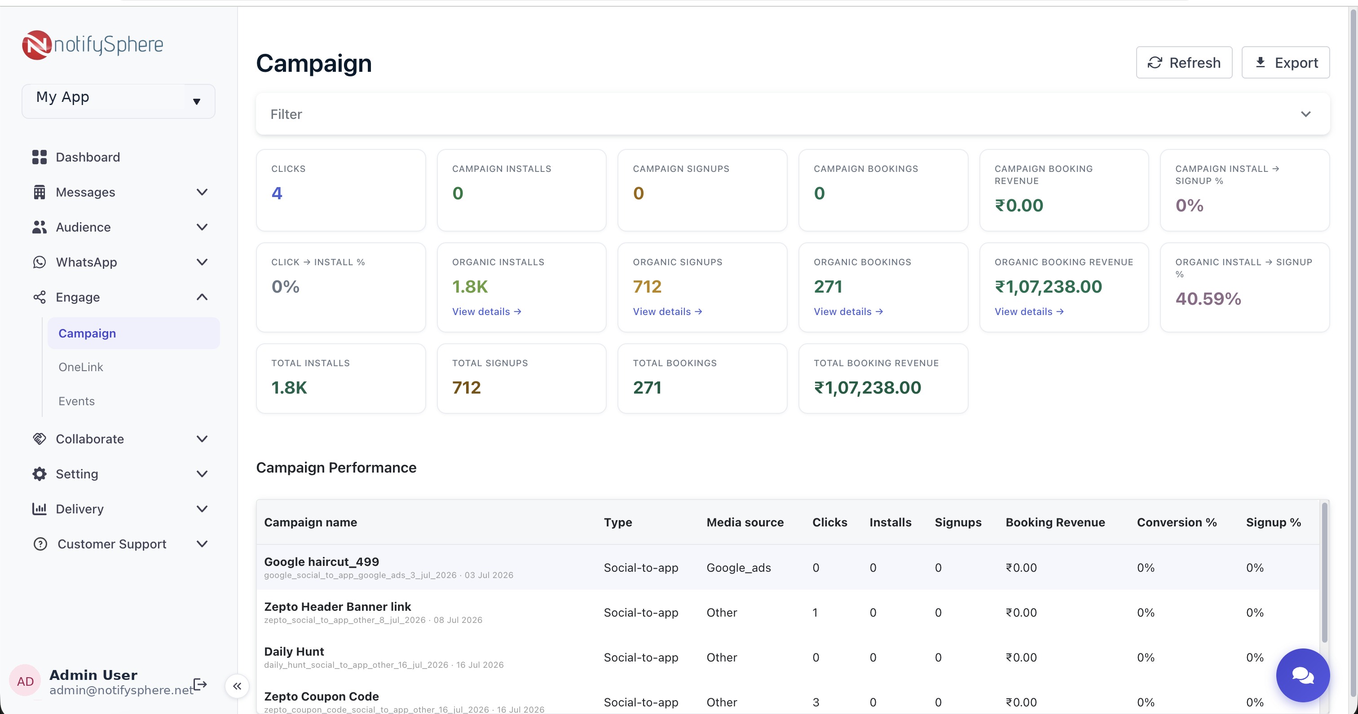
Task: Expand the Delivery menu chevron
Action: pos(202,508)
